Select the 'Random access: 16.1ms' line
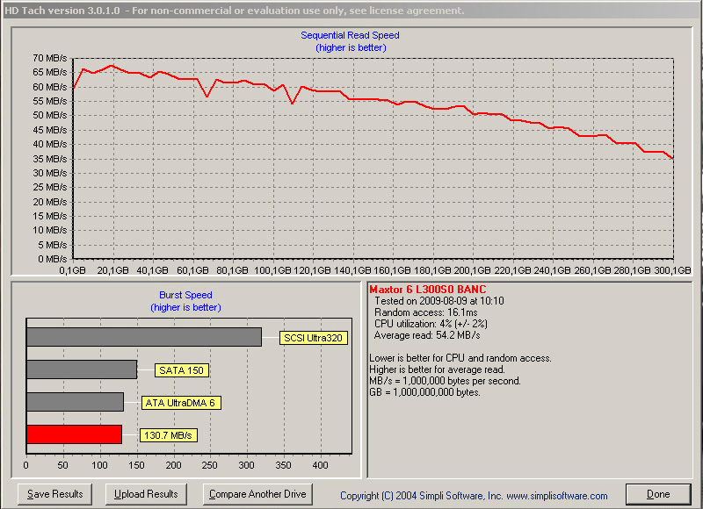The width and height of the screenshot is (703, 509). tap(426, 312)
